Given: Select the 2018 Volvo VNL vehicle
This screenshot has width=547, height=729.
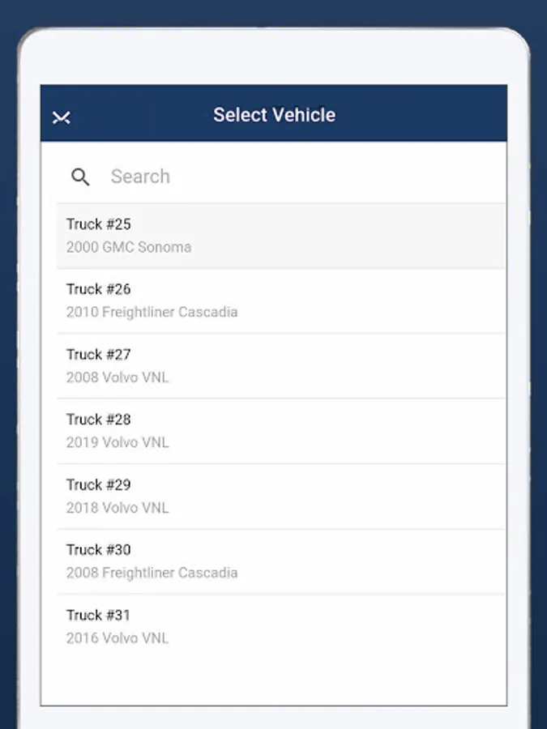Looking at the screenshot, I should coord(118,508).
